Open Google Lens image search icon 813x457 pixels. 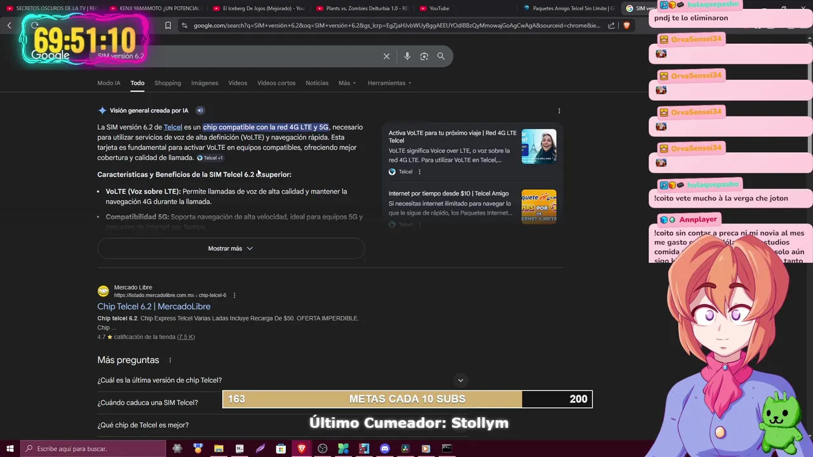[424, 56]
